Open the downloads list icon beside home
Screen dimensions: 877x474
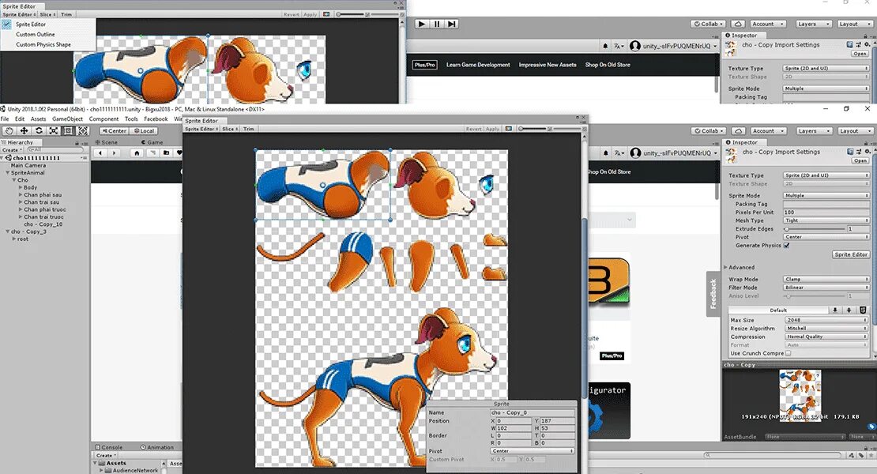152,152
